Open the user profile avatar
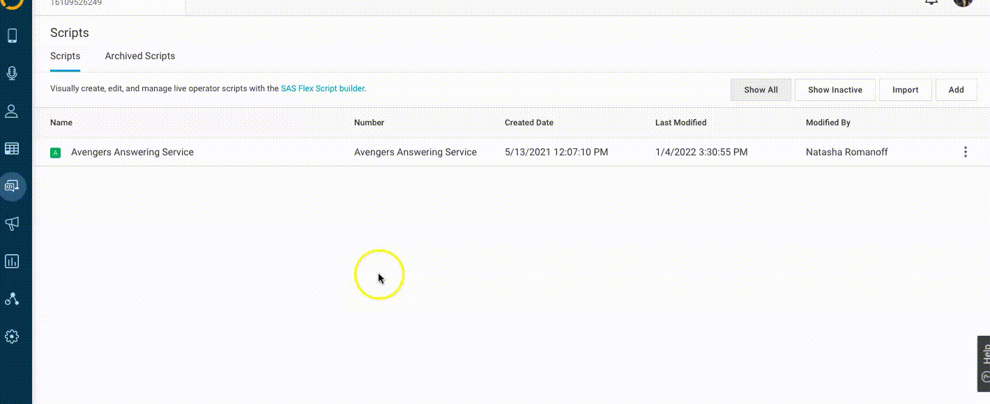This screenshot has width=990, height=404. pyautogui.click(x=963, y=2)
